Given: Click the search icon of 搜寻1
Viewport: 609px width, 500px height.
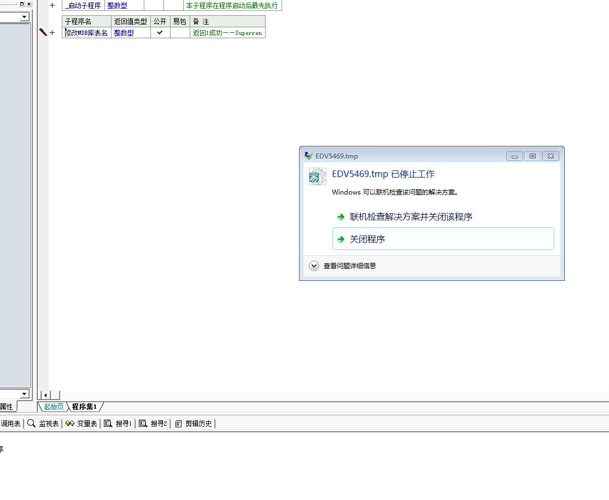Looking at the screenshot, I should (108, 423).
